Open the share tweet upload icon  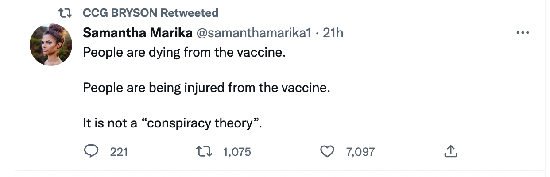pyautogui.click(x=450, y=152)
